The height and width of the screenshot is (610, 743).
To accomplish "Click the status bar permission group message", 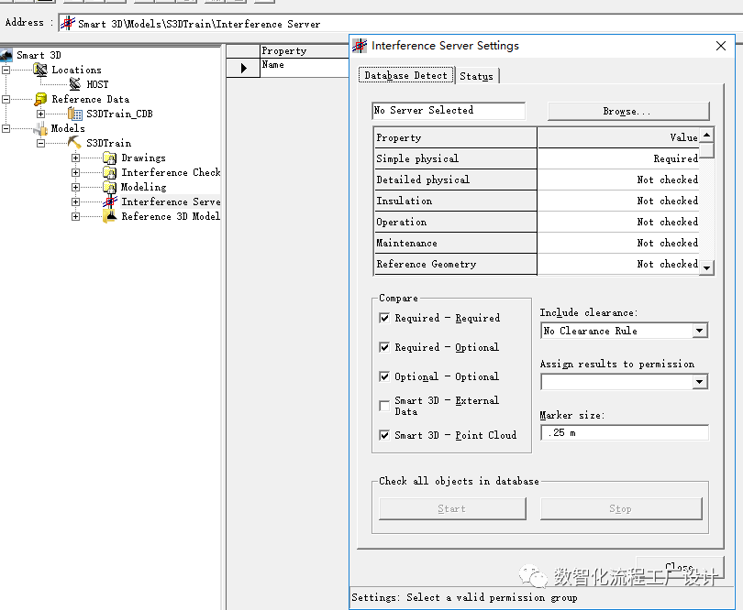I will (x=464, y=598).
